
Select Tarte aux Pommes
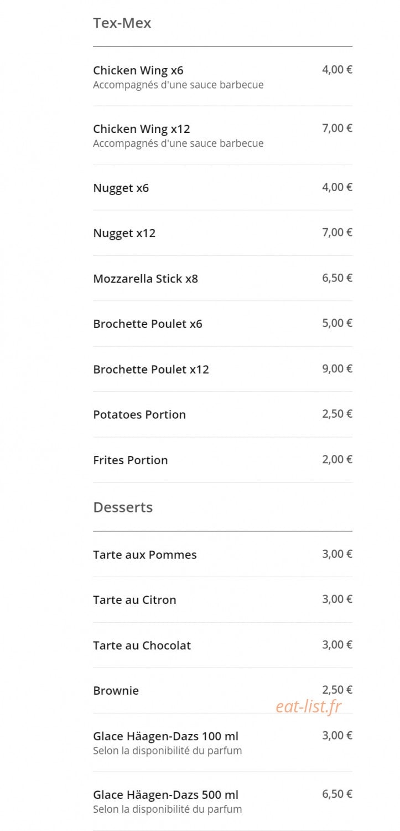coord(222,555)
